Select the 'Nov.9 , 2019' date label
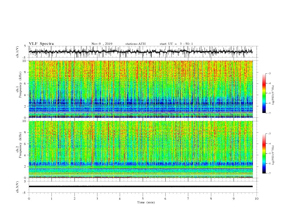Screen dimensions: 289x223 click(x=102, y=44)
